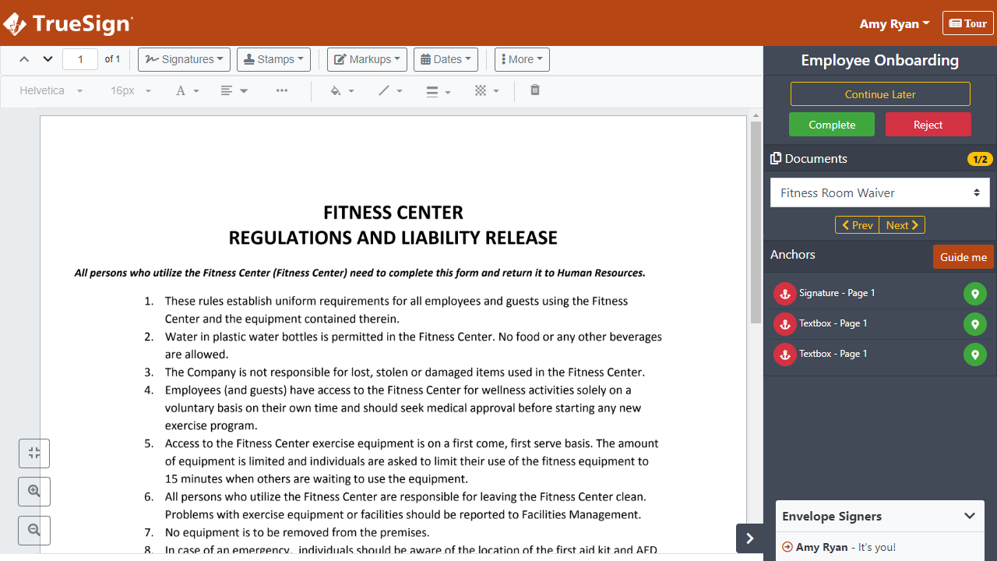The width and height of the screenshot is (997, 561).
Task: Click the page number input field
Action: point(80,59)
